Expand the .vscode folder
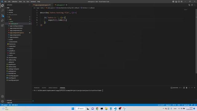The width and height of the screenshot is (197, 111). tap(11, 12)
